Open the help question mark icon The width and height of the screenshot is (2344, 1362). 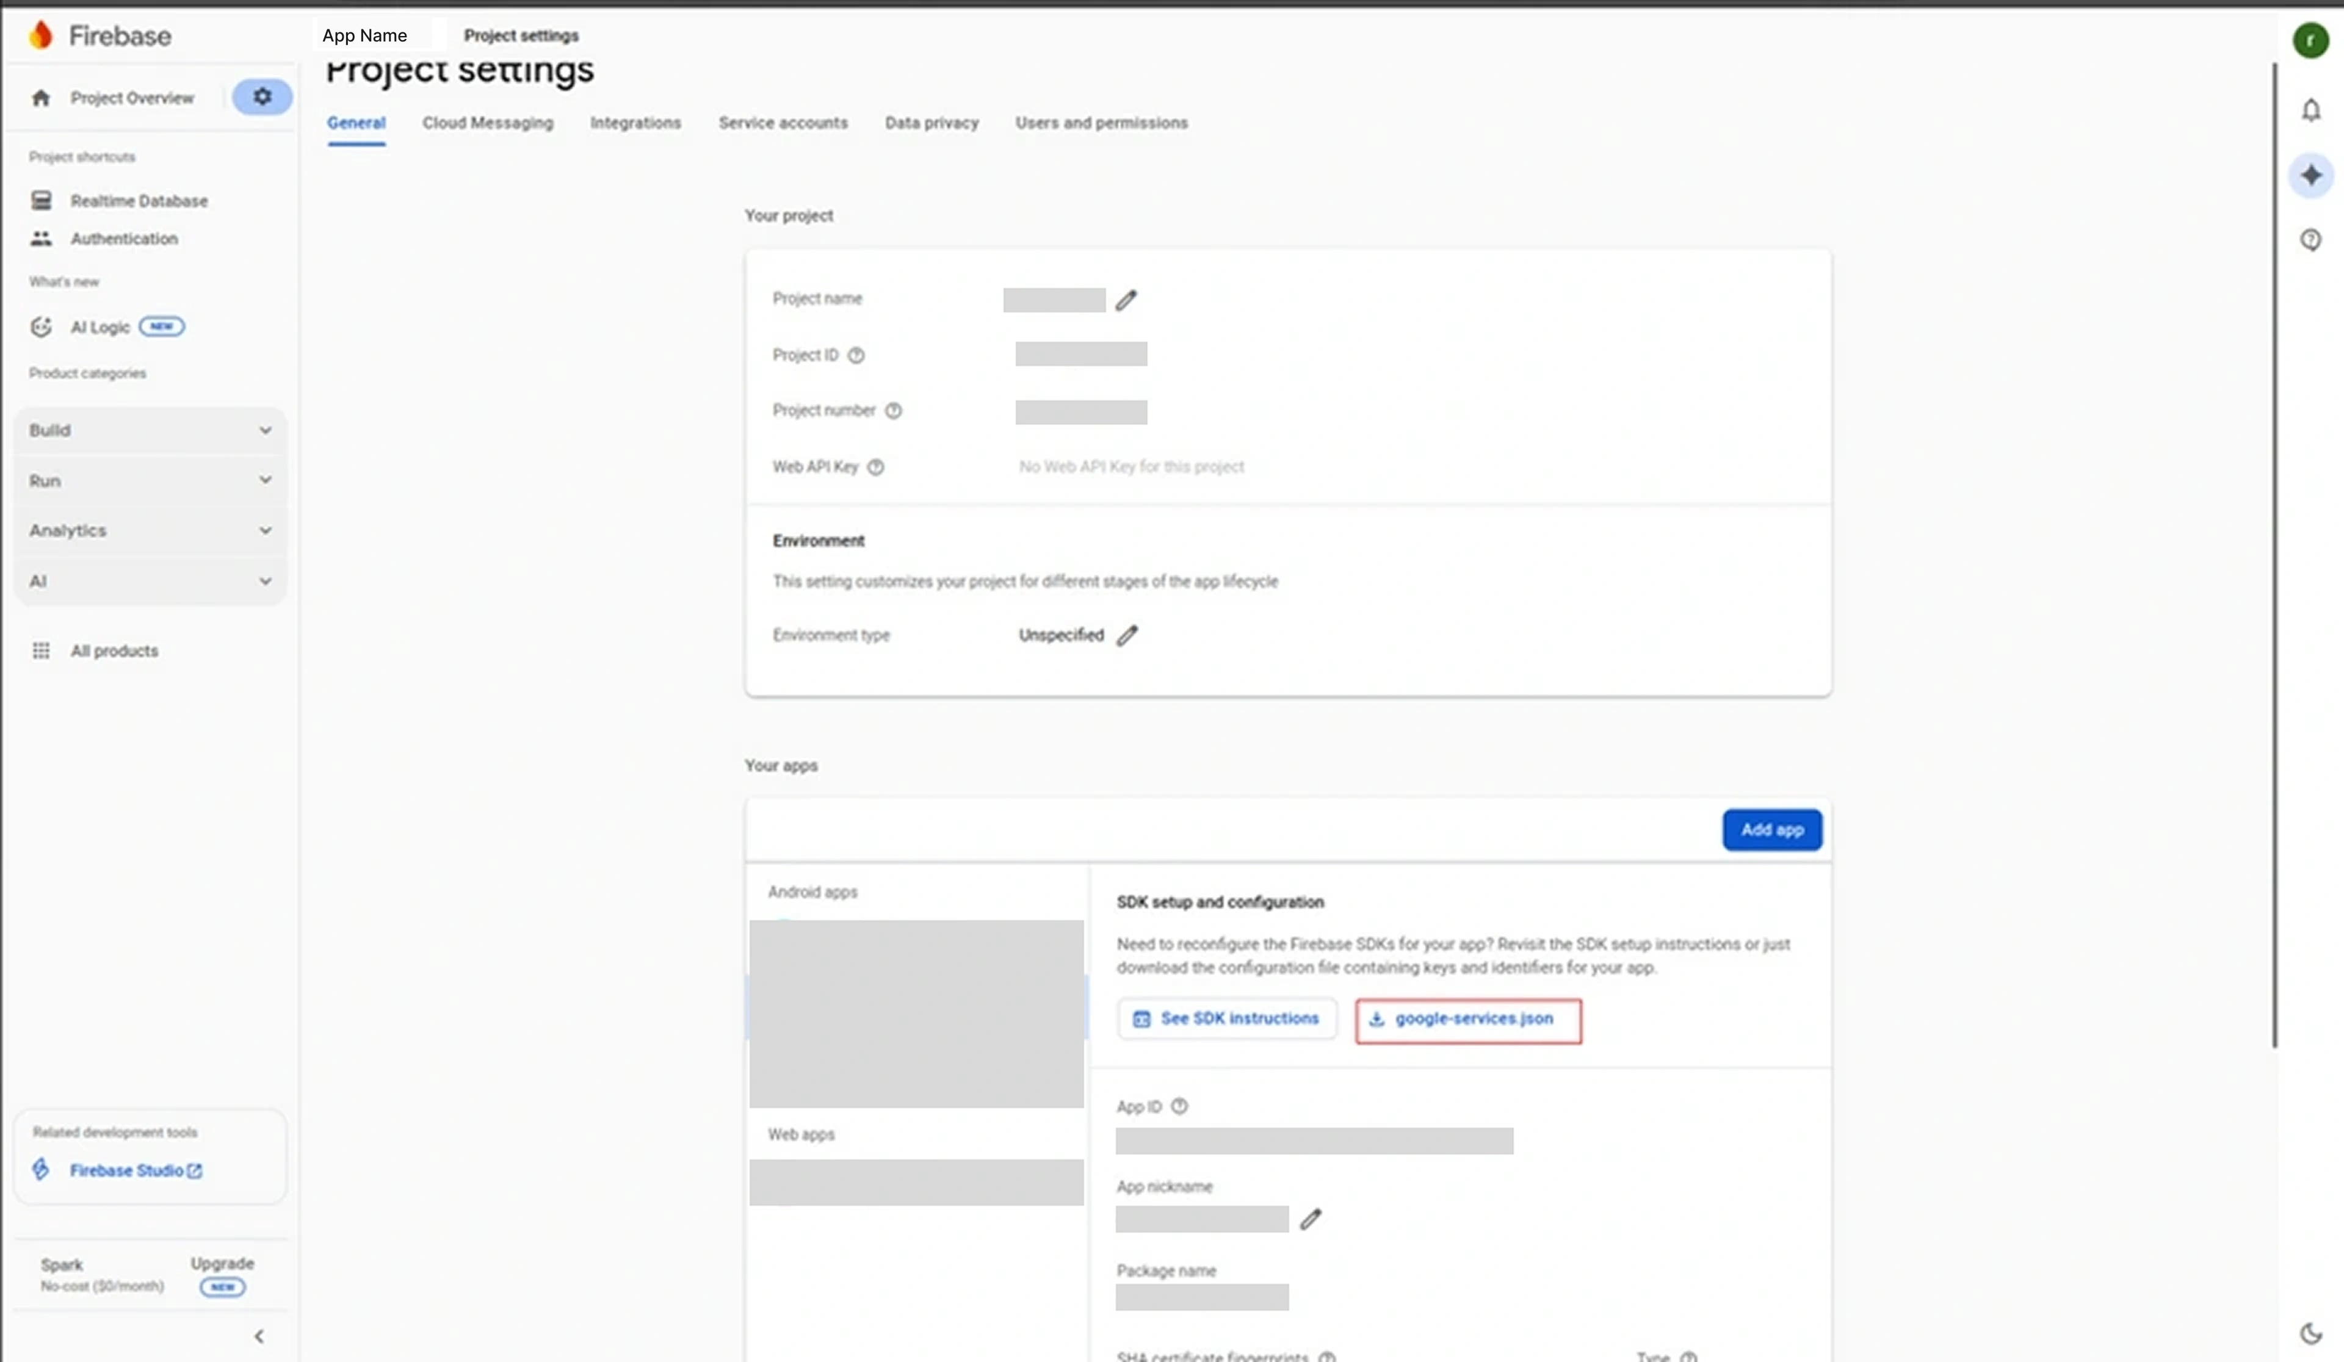tap(2312, 240)
